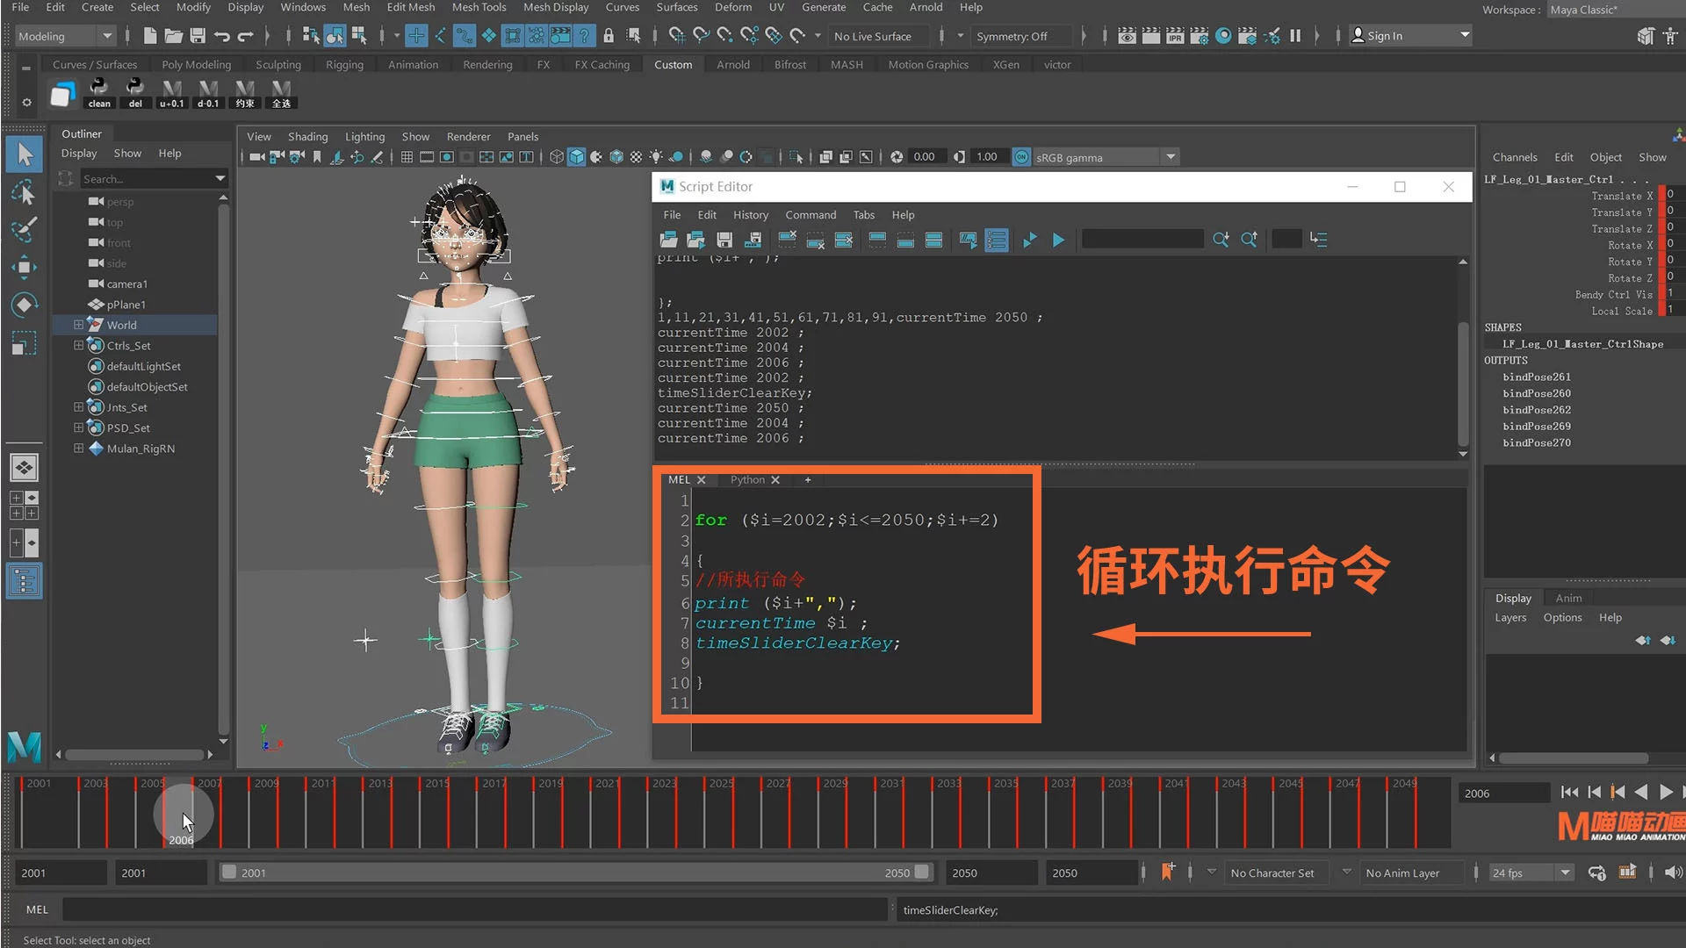Switch to the Python script tab
The image size is (1686, 948).
click(x=747, y=479)
